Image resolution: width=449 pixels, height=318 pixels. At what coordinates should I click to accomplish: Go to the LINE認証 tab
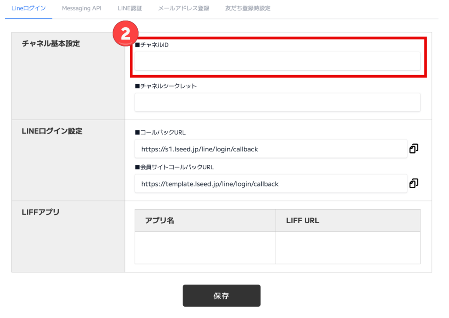coord(130,8)
